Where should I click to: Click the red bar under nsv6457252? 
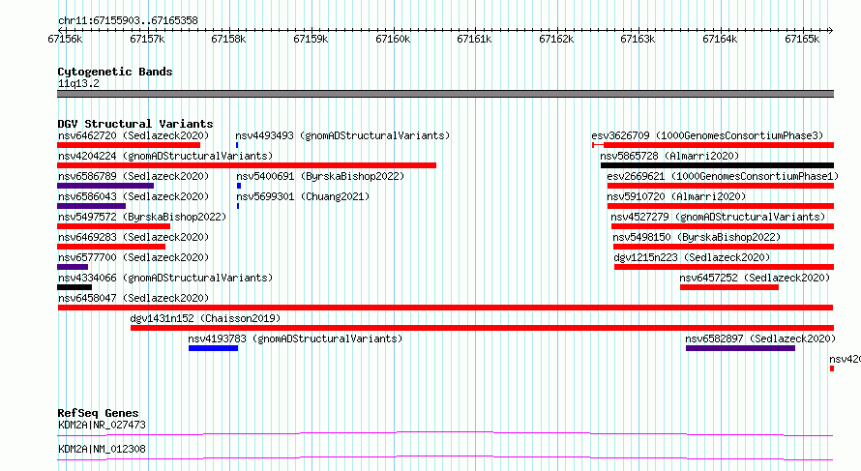(x=729, y=287)
